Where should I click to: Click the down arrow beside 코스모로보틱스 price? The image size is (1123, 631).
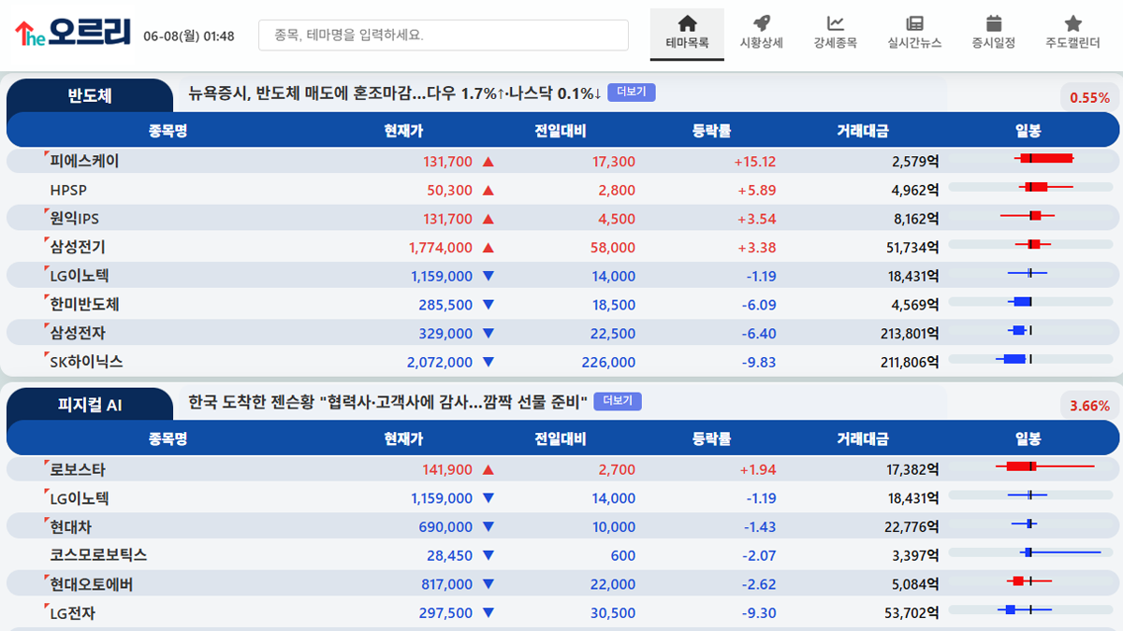click(487, 556)
